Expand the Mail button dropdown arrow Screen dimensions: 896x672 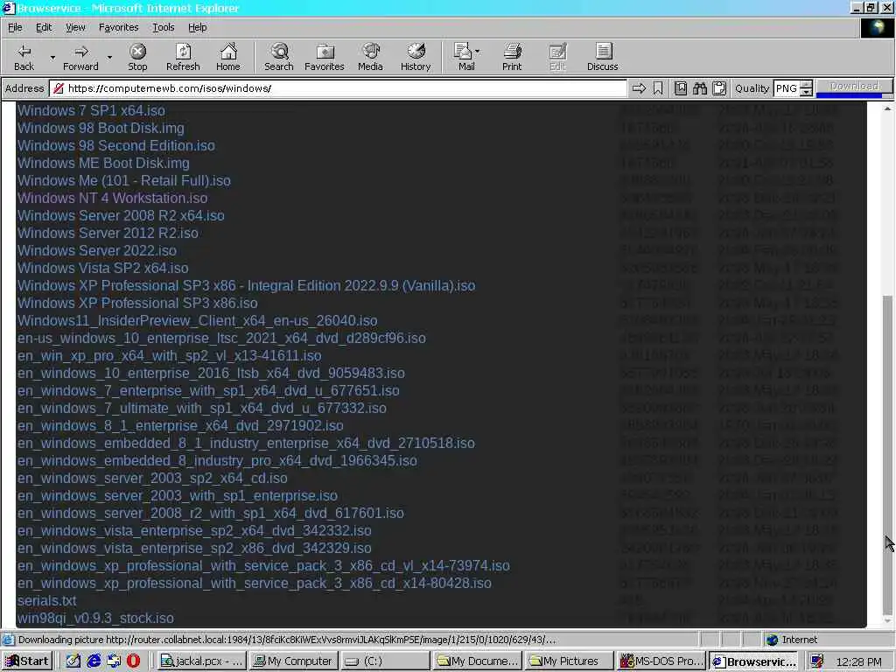(x=477, y=52)
